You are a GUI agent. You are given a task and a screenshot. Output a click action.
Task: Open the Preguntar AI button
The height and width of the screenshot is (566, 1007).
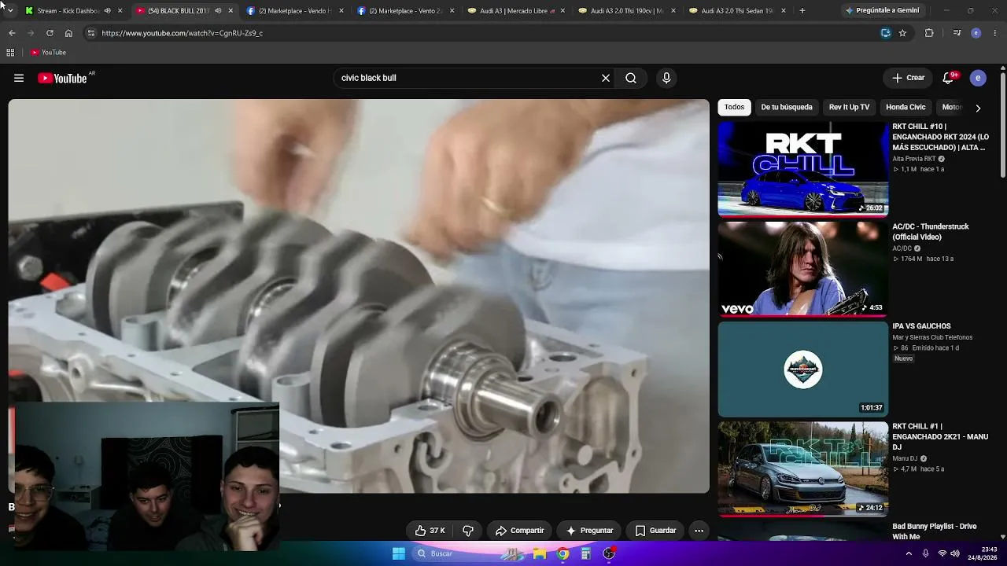pyautogui.click(x=589, y=531)
